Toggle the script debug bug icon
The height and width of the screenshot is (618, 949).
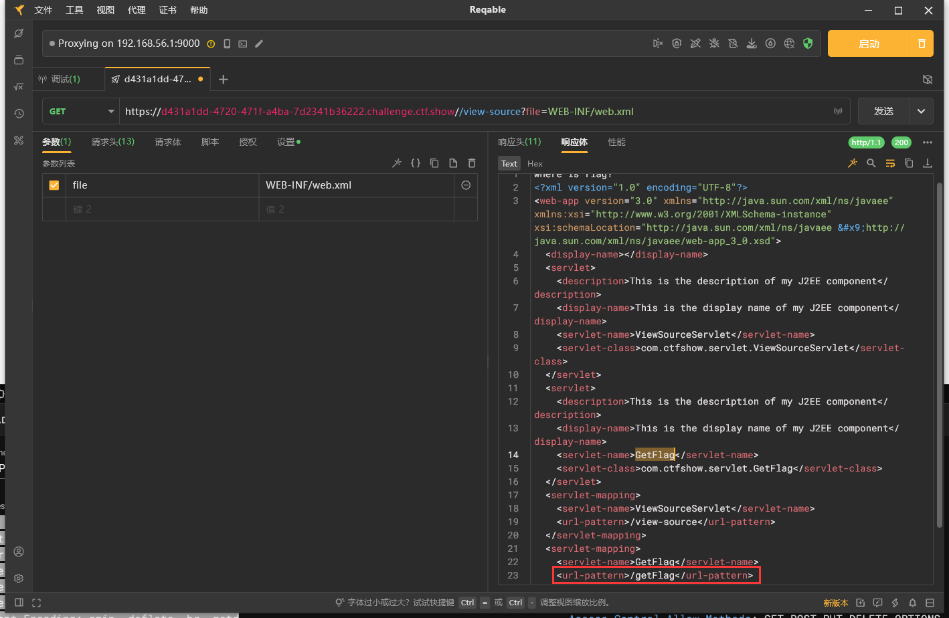point(714,43)
